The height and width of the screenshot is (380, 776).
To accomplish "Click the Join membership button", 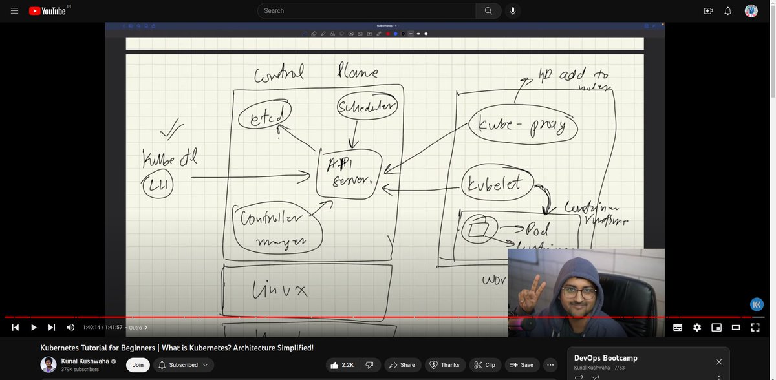I will coord(138,365).
